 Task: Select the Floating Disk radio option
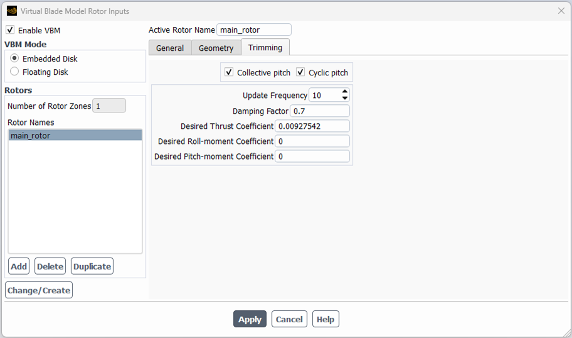[x=14, y=72]
